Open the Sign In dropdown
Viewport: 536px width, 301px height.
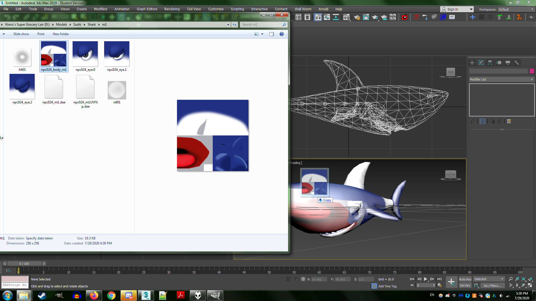[457, 9]
